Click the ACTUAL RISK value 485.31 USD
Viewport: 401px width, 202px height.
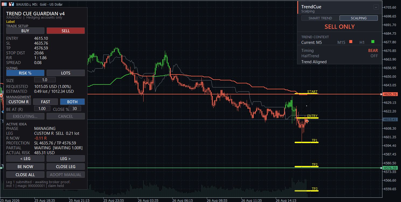(44, 153)
